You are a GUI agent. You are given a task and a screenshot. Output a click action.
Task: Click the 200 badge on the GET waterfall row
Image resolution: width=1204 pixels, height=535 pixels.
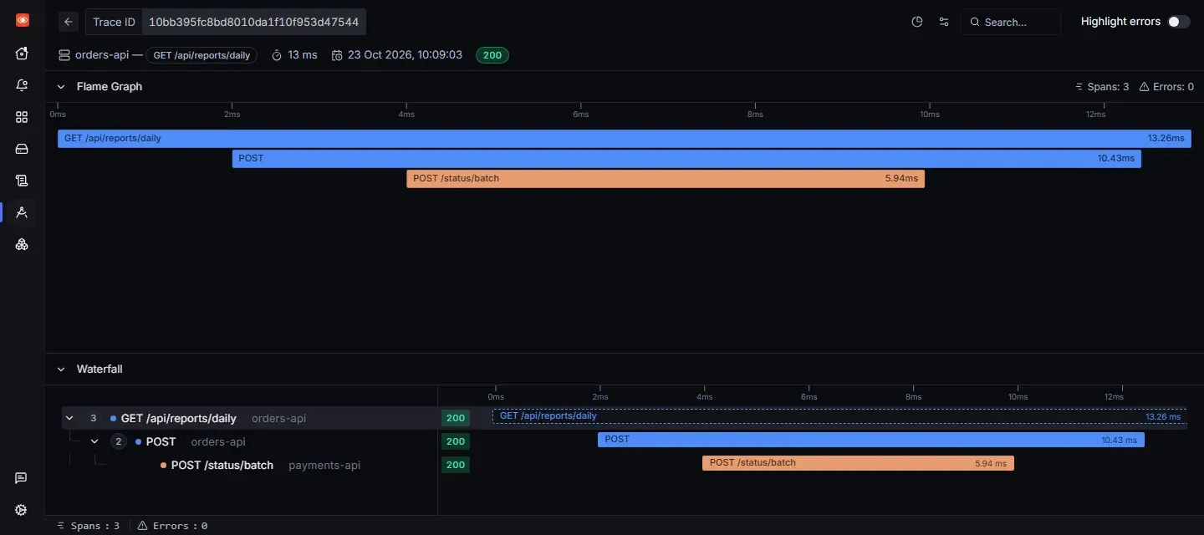456,418
